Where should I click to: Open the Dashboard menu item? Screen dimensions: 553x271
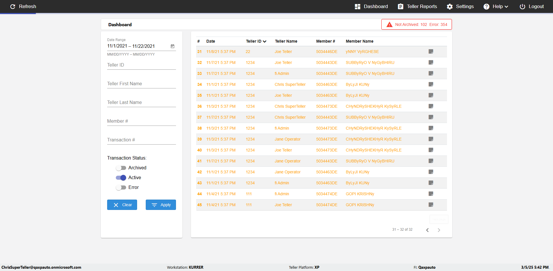click(x=371, y=6)
